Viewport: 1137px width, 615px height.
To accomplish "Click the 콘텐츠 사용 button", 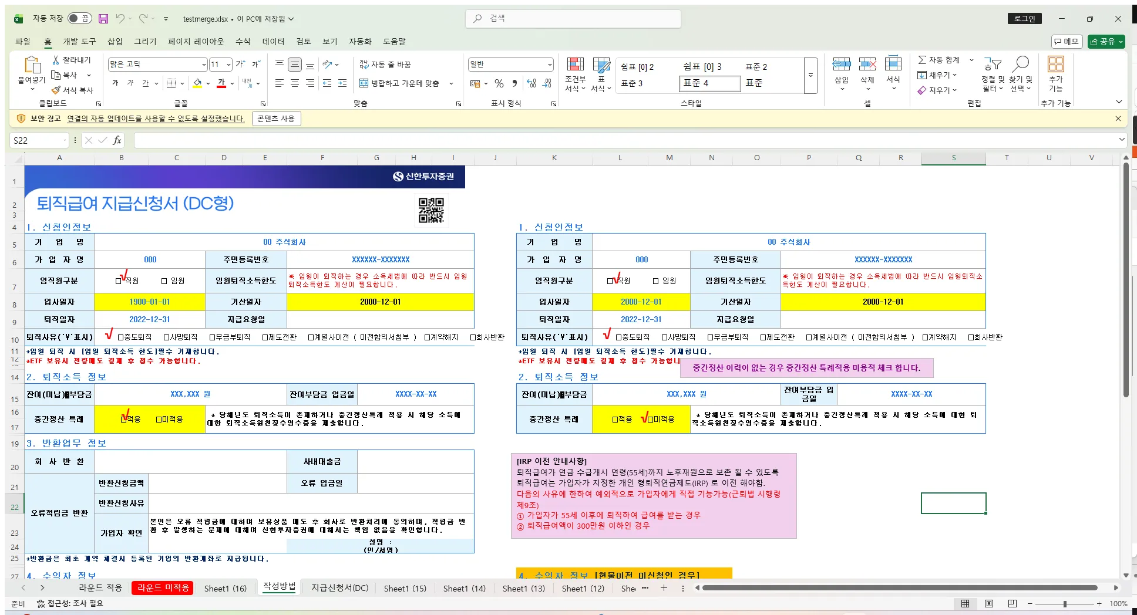I will [x=276, y=118].
